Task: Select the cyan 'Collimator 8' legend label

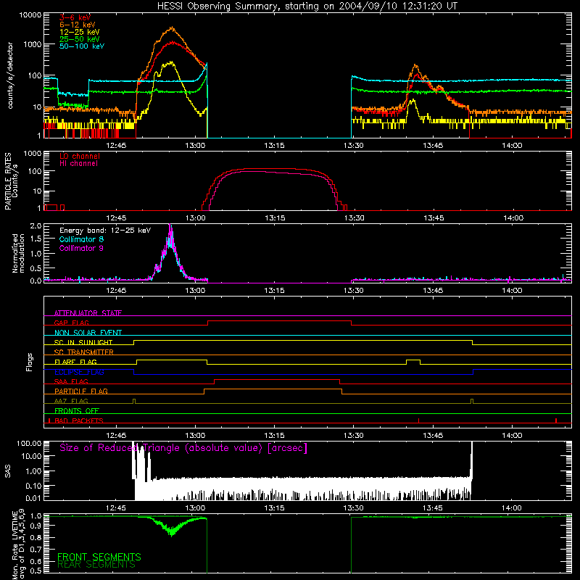Action: tap(81, 239)
